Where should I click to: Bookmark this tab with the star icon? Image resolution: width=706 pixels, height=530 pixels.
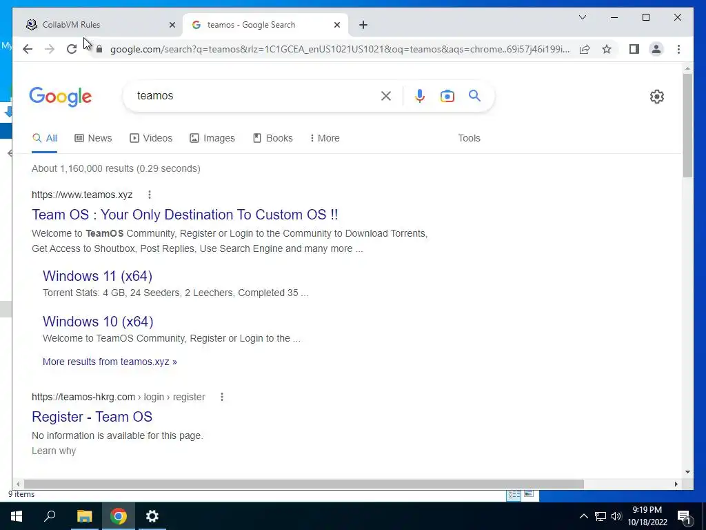tap(607, 49)
